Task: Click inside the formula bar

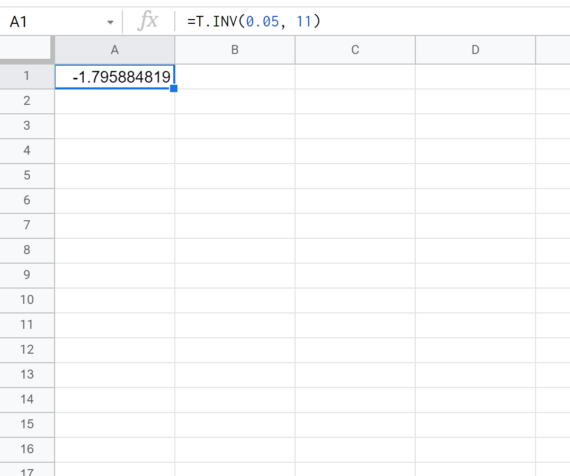Action: 371,21
